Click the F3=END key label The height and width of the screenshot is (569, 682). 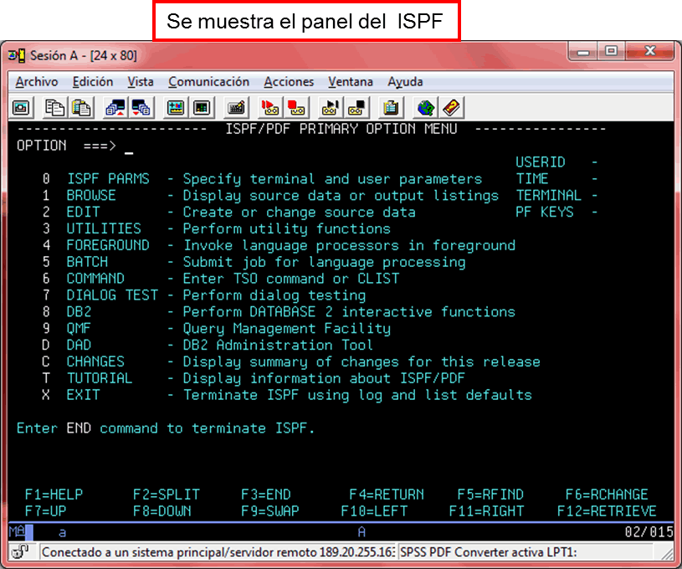[x=266, y=495]
